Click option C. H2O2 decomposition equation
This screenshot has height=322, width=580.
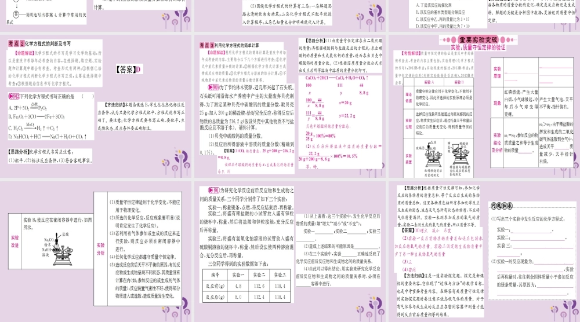(33, 127)
